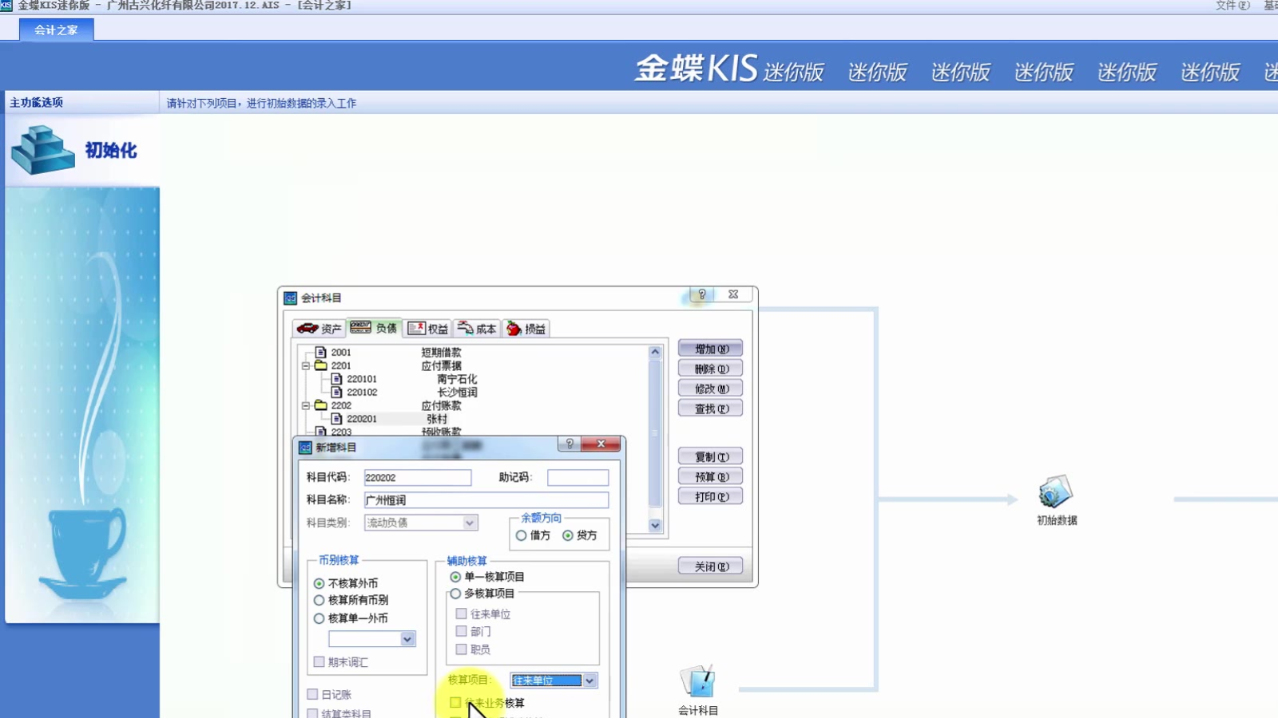Click the 助记码 input field
This screenshot has width=1278, height=718.
[577, 477]
